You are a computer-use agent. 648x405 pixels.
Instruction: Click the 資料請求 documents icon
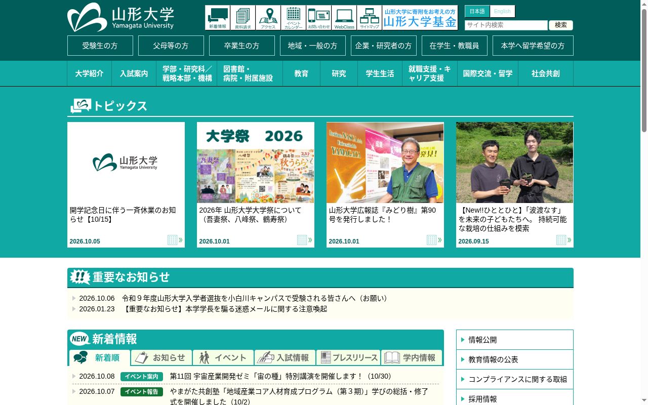click(243, 18)
